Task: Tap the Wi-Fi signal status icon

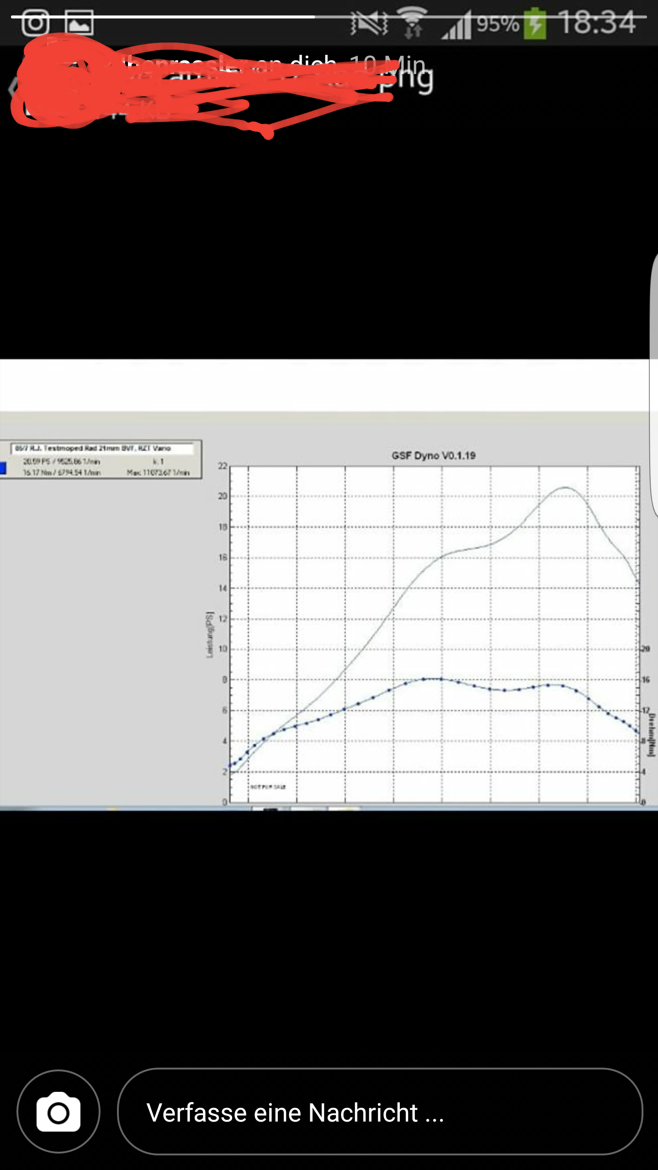Action: point(413,23)
